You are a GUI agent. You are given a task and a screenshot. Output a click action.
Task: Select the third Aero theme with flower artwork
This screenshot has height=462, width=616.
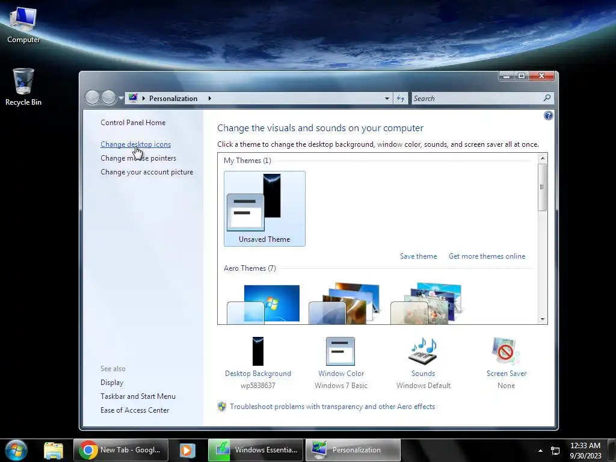(427, 304)
